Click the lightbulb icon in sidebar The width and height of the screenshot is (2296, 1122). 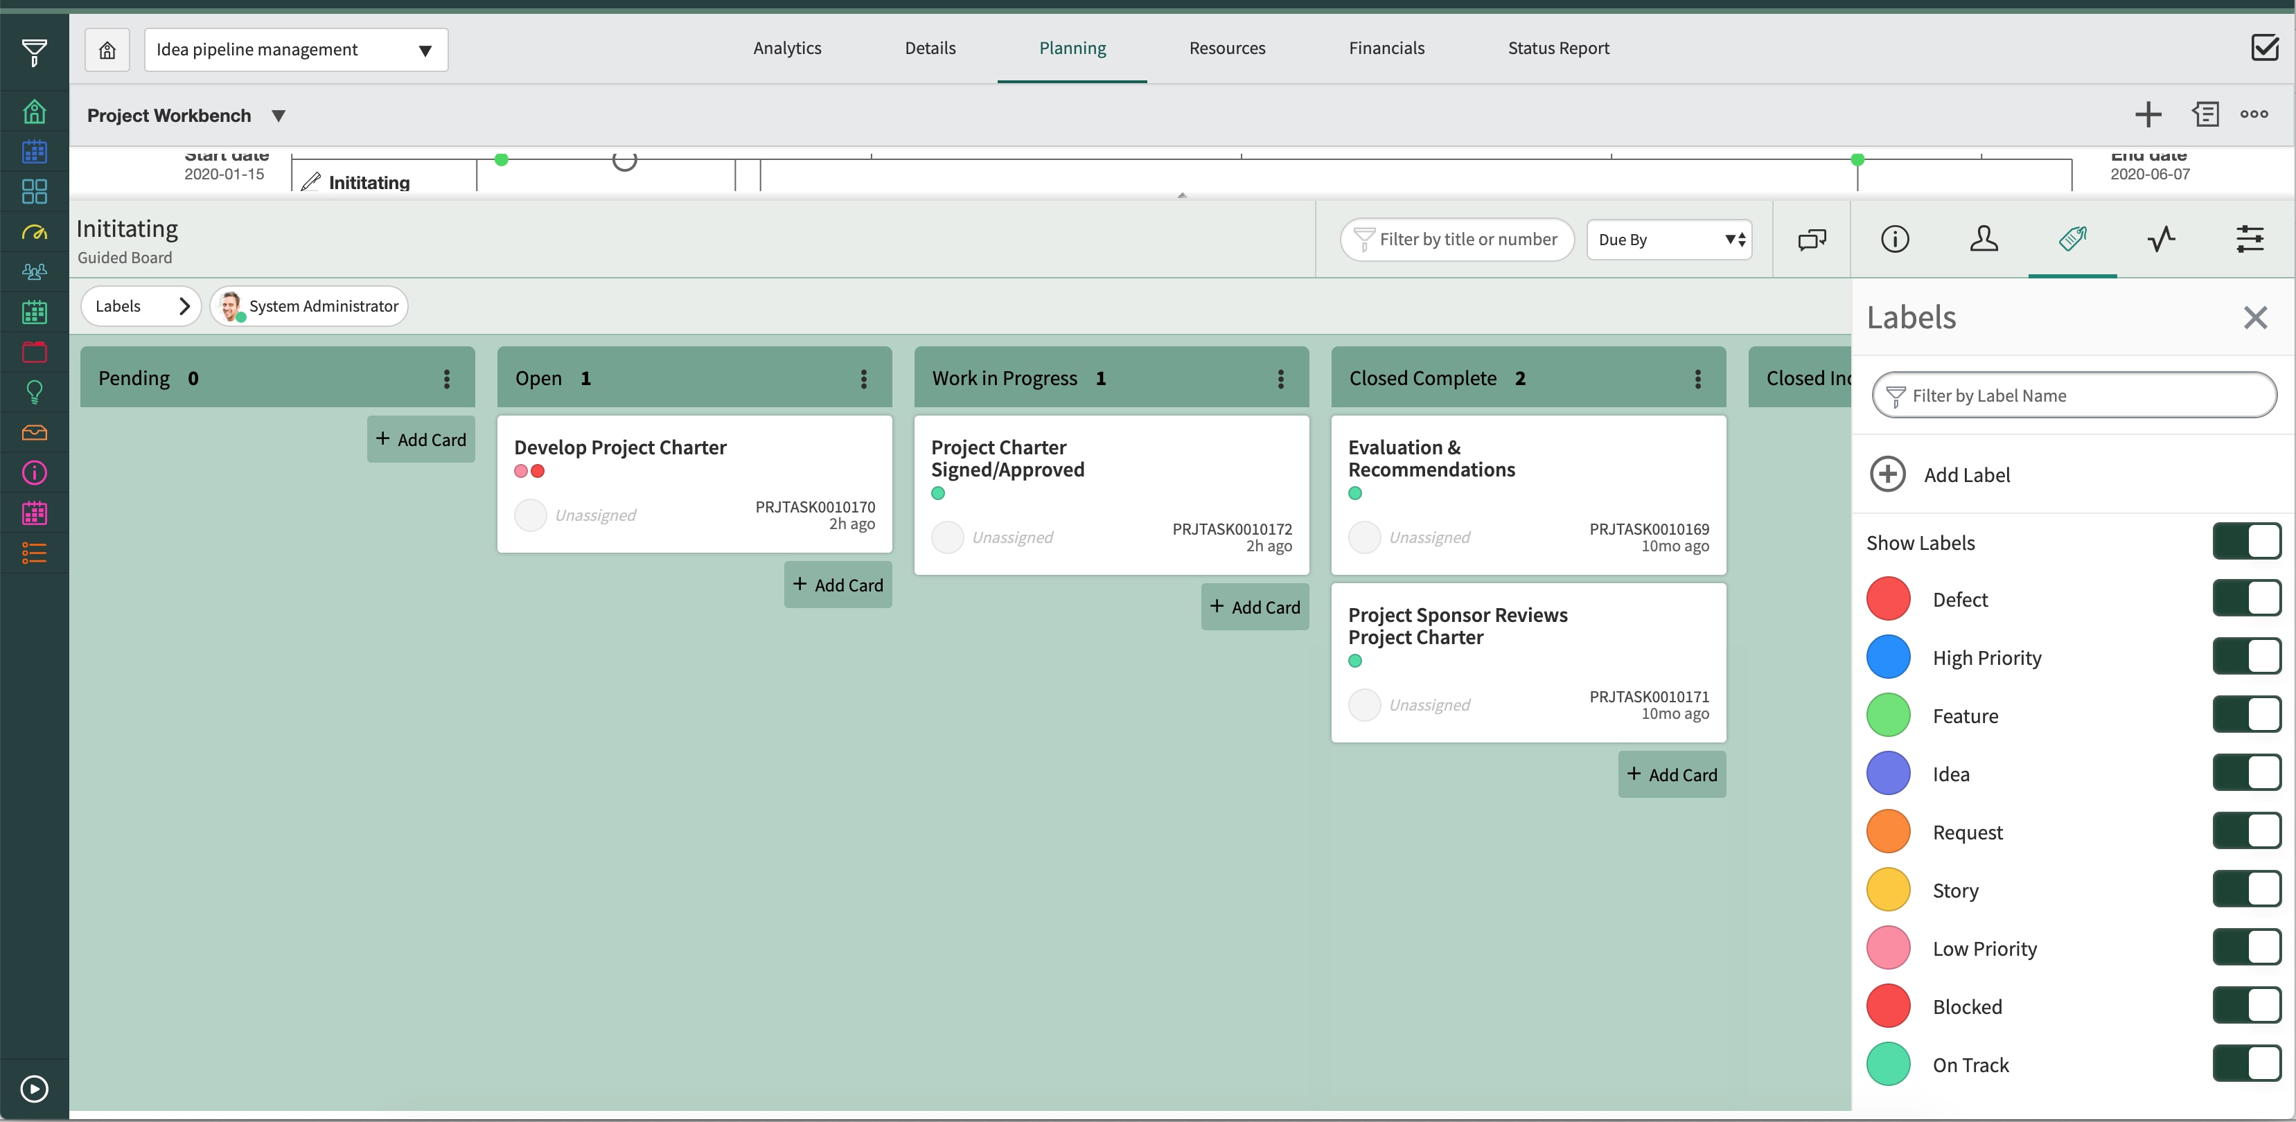click(34, 392)
